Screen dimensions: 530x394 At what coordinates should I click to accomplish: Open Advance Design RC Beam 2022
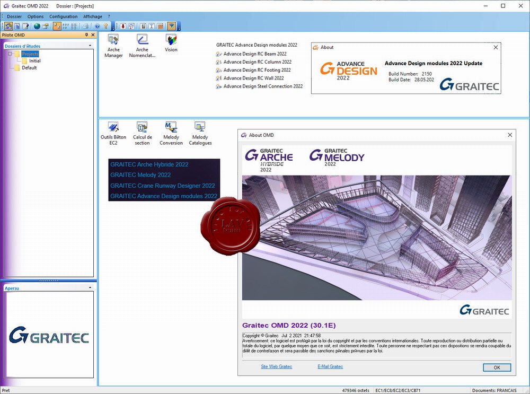(x=251, y=54)
